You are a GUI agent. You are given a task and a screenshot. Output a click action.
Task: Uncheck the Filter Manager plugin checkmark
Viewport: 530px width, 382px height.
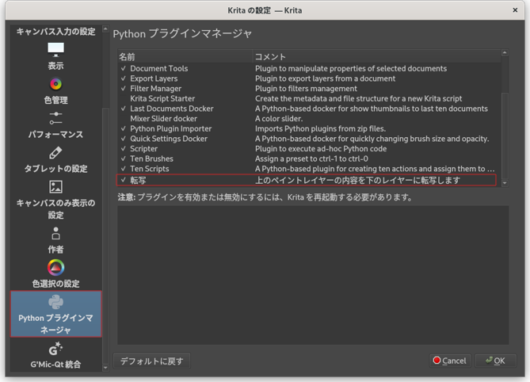point(124,89)
